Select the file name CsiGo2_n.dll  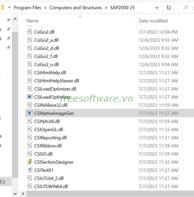47,64
